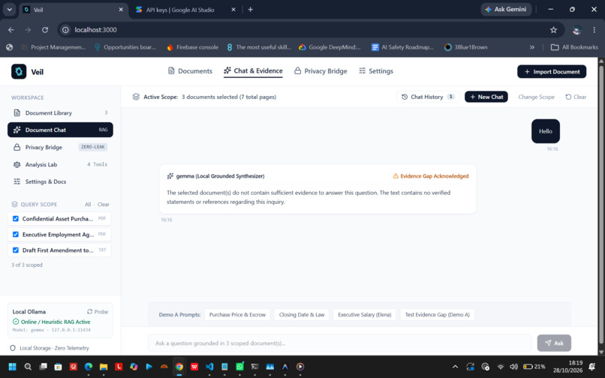Click Ask Gemini button
Viewport: 605px width, 378px height.
[506, 9]
